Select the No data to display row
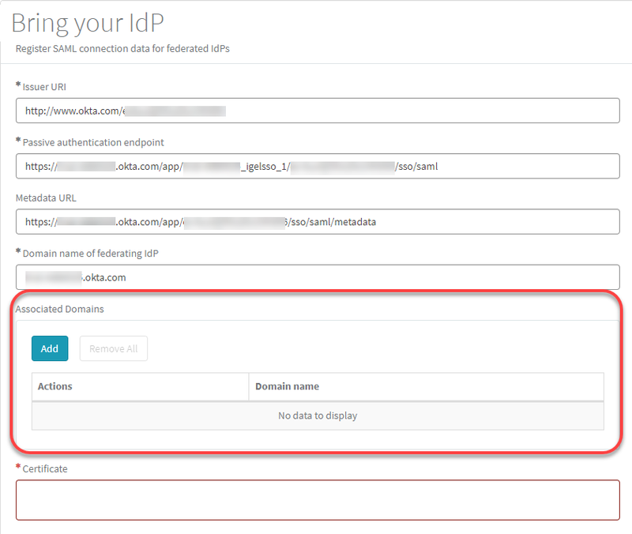Image resolution: width=632 pixels, height=534 pixels. tap(318, 415)
